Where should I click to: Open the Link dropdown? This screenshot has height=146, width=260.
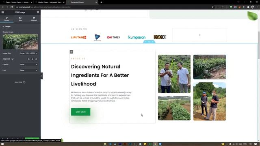pyautogui.click(x=28, y=70)
